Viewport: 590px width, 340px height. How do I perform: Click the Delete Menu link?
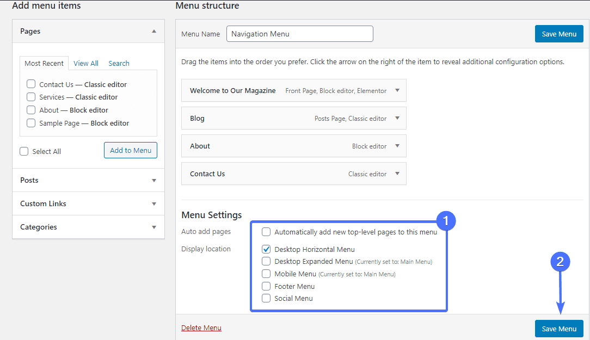tap(201, 327)
